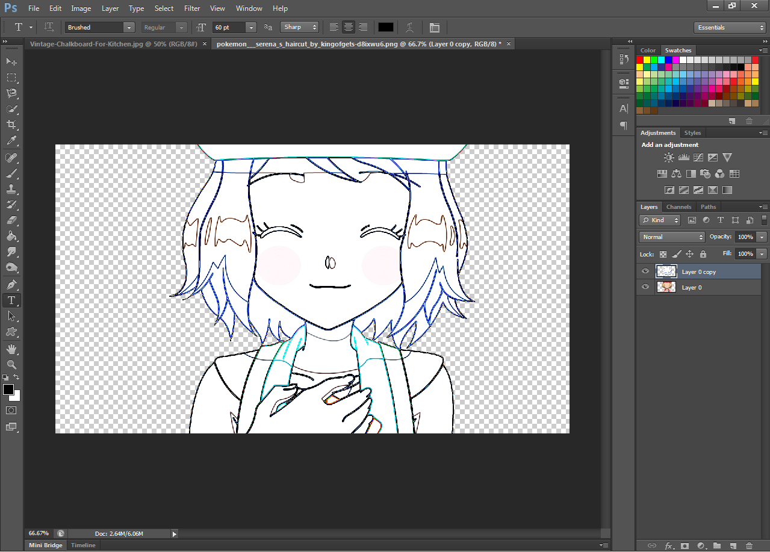The image size is (770, 552).
Task: Click the text color swatch in options bar
Action: coord(386,27)
